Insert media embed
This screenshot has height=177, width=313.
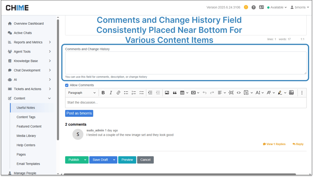[x=193, y=93]
